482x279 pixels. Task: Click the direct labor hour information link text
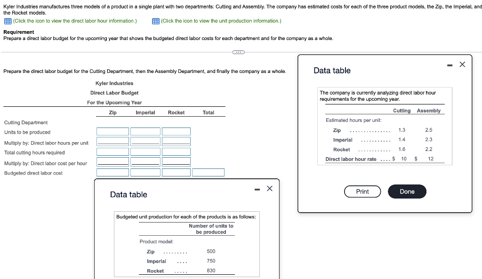click(x=75, y=21)
